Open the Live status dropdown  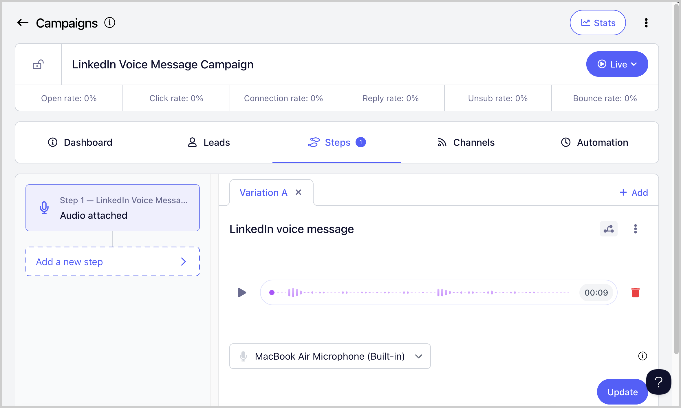[617, 64]
